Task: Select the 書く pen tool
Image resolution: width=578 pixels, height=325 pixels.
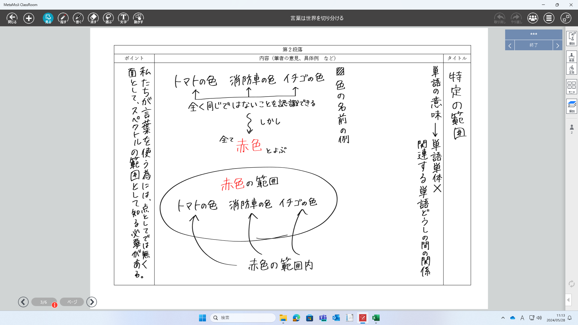Action: pyautogui.click(x=78, y=18)
